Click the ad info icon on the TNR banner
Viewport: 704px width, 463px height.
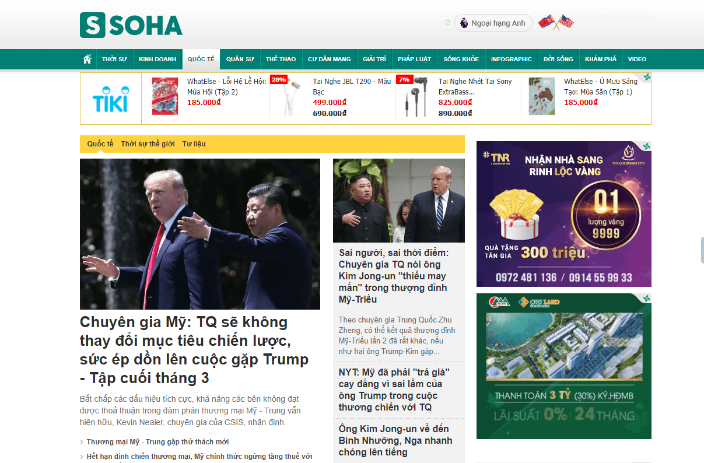pos(647,145)
